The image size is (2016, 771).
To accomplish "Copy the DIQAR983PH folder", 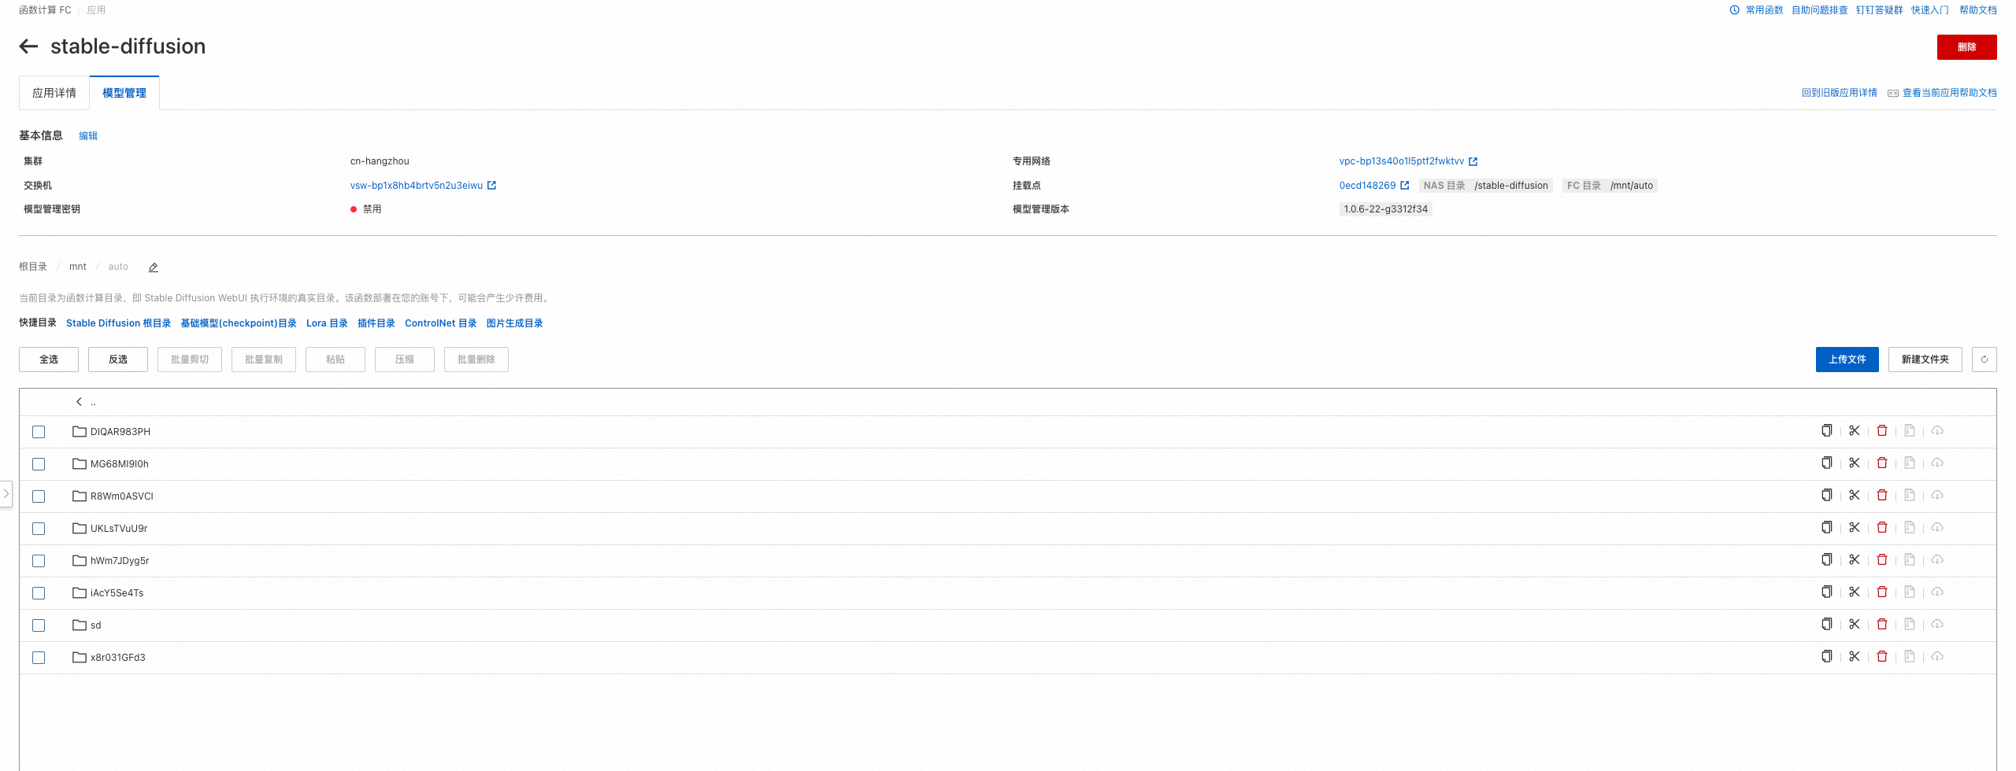I will point(1826,430).
